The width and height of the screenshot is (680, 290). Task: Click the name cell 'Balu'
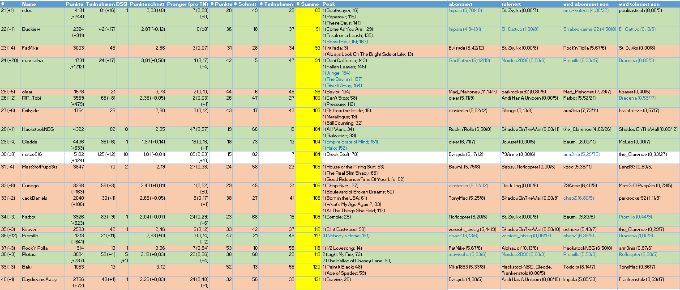[27, 267]
